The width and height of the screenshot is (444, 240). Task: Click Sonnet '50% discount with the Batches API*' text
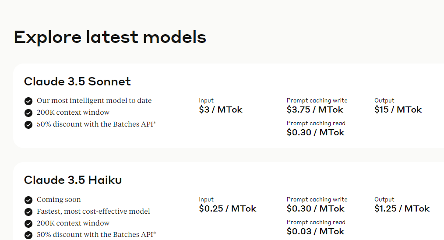click(96, 124)
